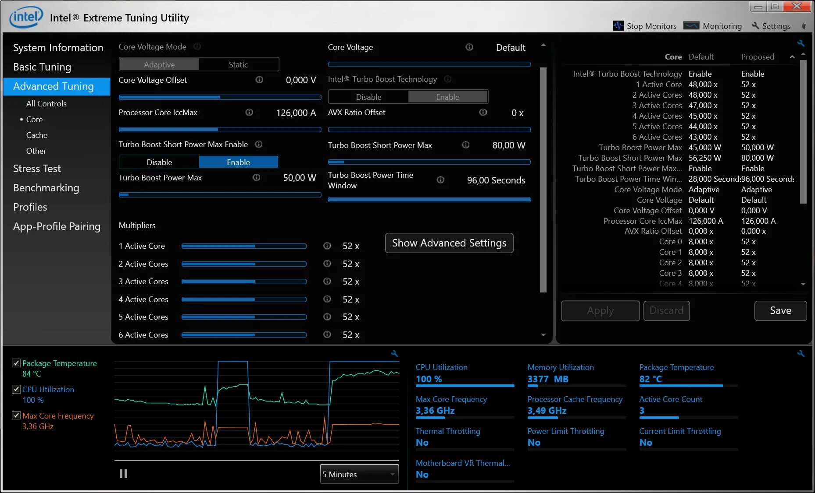Viewport: 815px width, 493px height.
Task: Select All Controls under Advanced Tuning
Action: point(46,104)
